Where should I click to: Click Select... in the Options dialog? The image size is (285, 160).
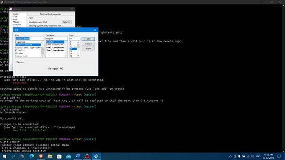(x=66, y=22)
